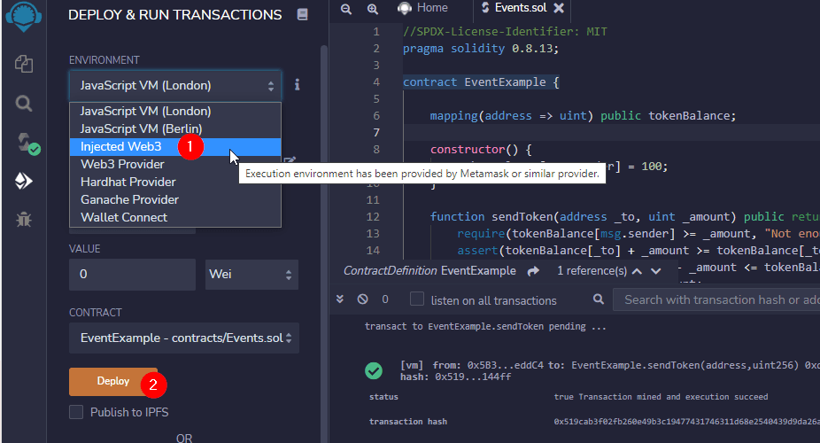Open the documentation icon beside panel title
This screenshot has height=443, width=820.
pos(302,15)
